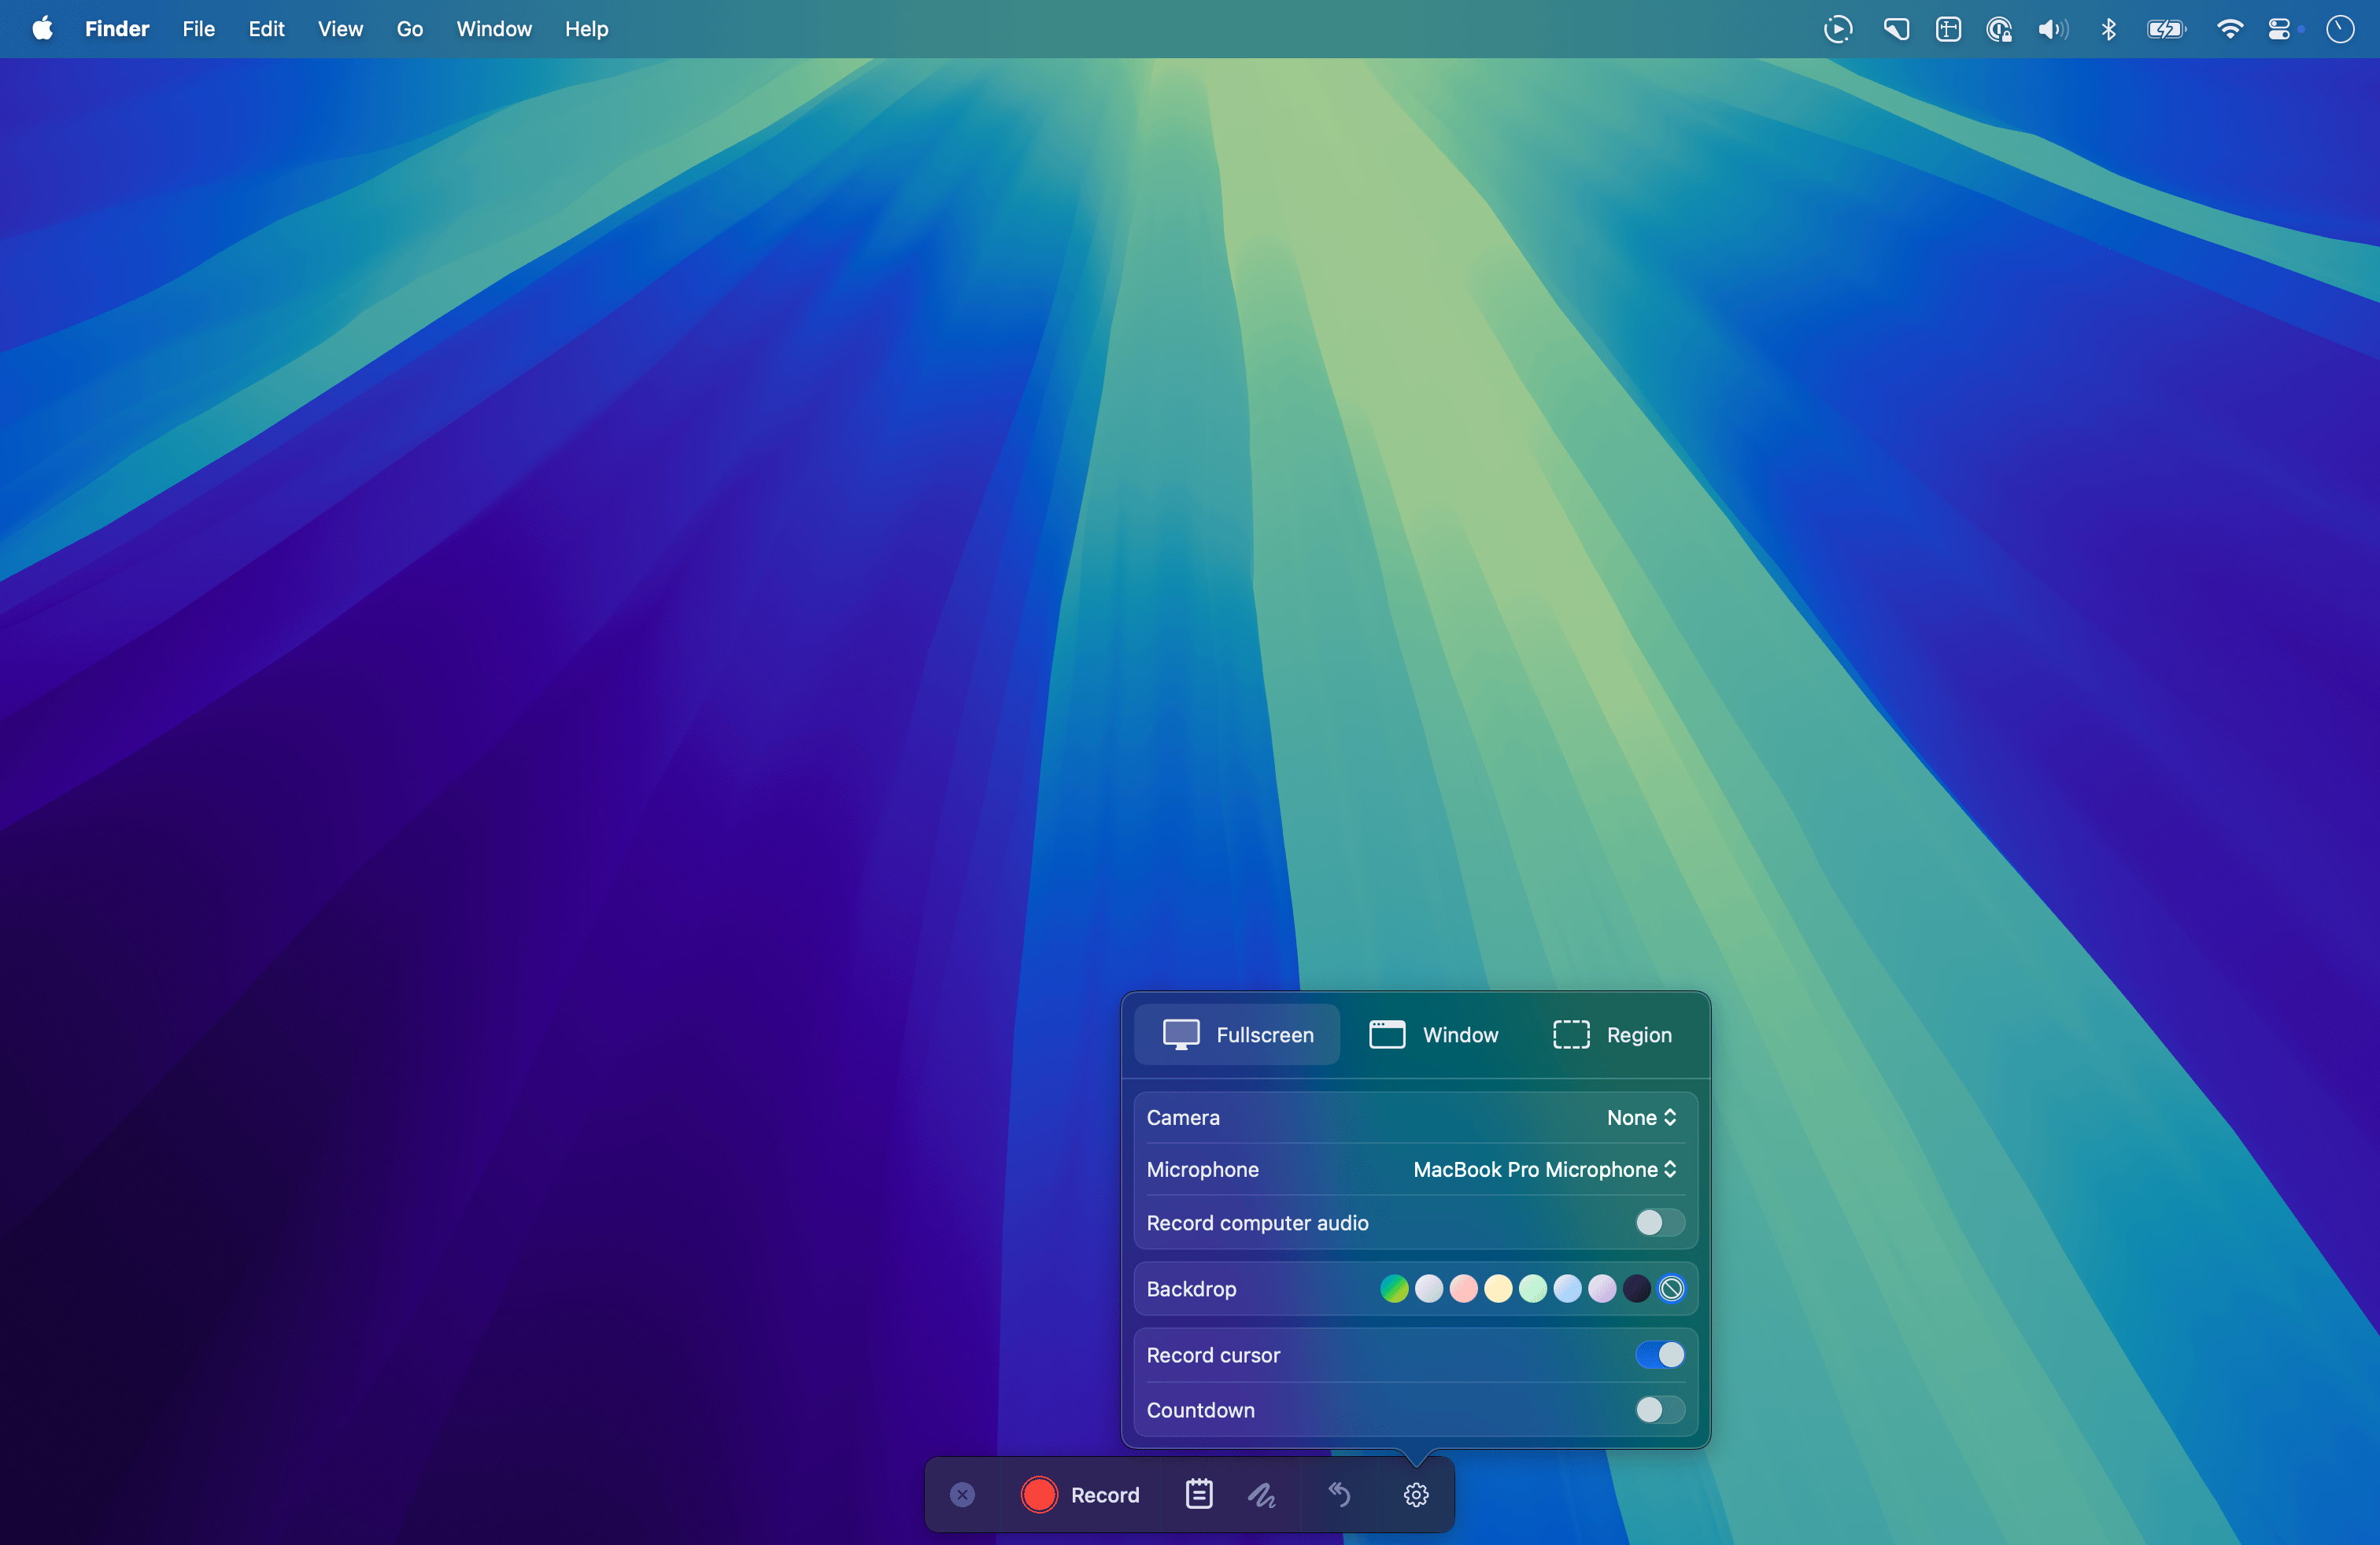The width and height of the screenshot is (2380, 1545).
Task: Click the clock in the menu bar
Action: pyautogui.click(x=2340, y=29)
